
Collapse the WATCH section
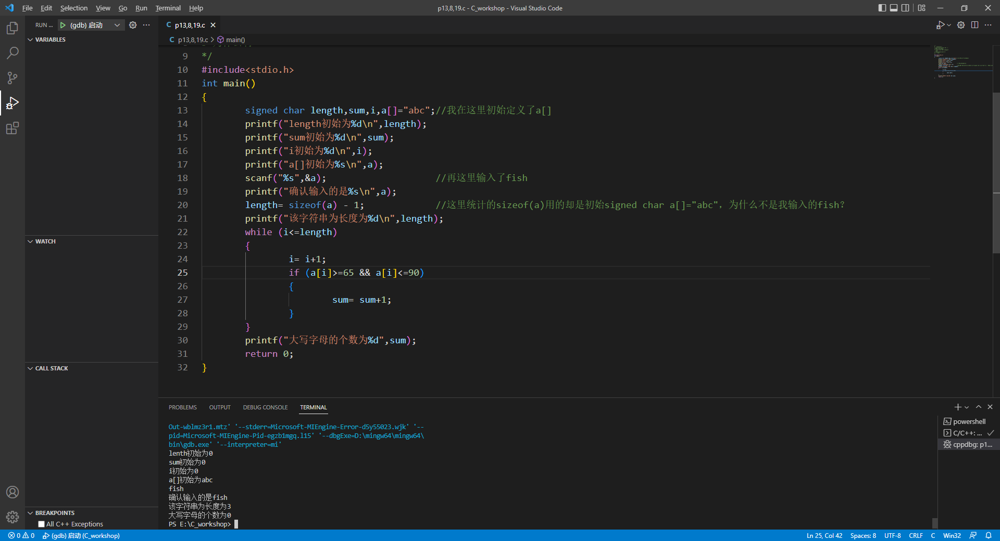click(x=45, y=241)
